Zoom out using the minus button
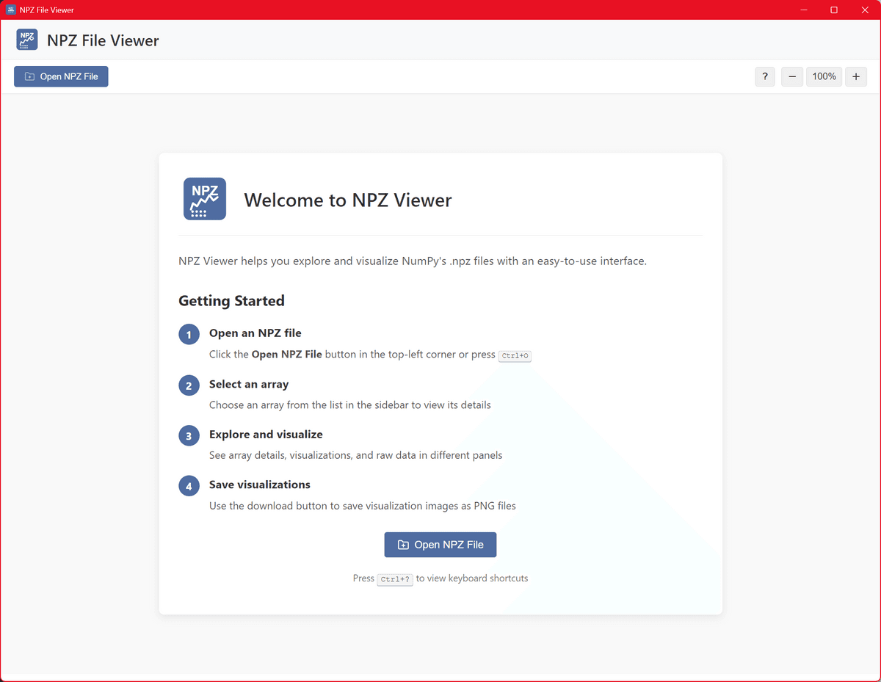This screenshot has width=881, height=682. pos(791,76)
